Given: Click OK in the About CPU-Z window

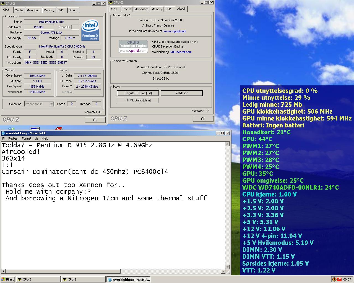Looking at the screenshot, I should pos(203,119).
